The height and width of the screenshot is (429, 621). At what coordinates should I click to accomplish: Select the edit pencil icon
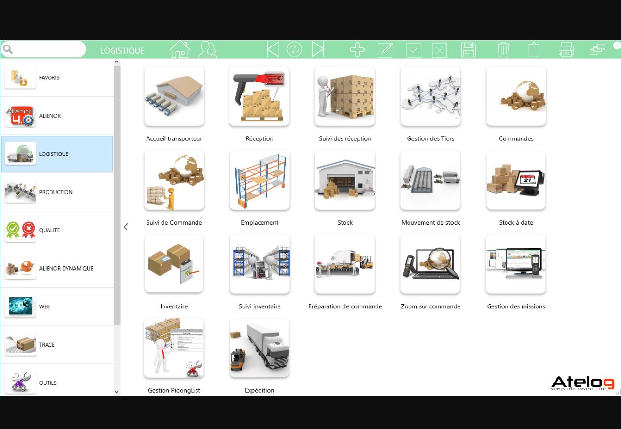tap(385, 49)
